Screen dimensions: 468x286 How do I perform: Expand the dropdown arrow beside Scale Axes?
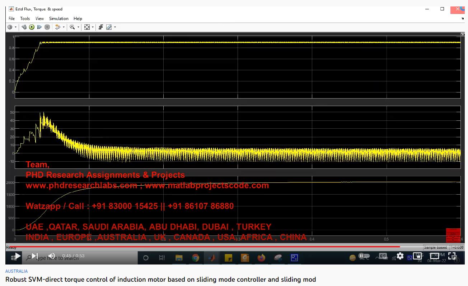point(93,27)
